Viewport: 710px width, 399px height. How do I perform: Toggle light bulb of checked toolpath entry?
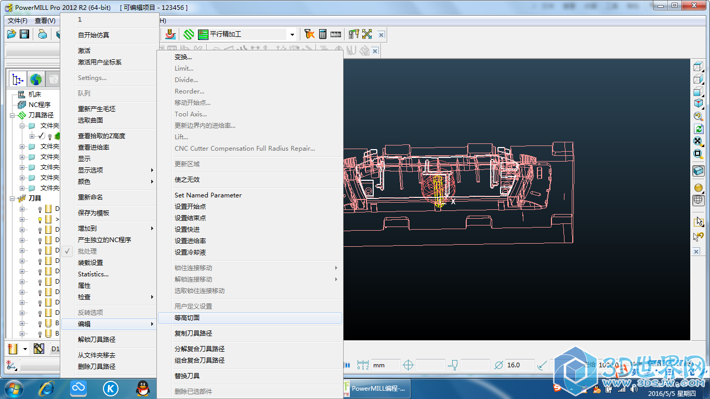[x=50, y=136]
